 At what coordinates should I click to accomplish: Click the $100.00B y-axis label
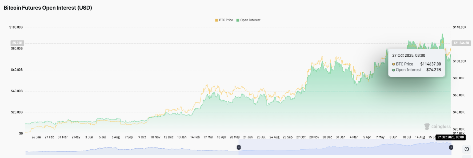click(x=16, y=27)
